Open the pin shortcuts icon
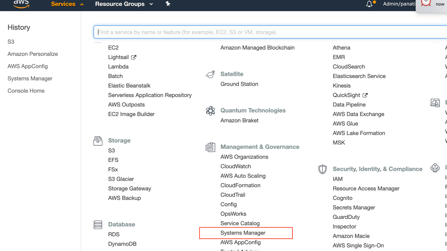This screenshot has width=447, height=251. point(168,4)
